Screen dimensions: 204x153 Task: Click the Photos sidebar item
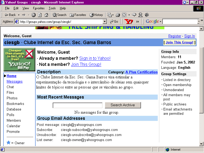point(12,98)
